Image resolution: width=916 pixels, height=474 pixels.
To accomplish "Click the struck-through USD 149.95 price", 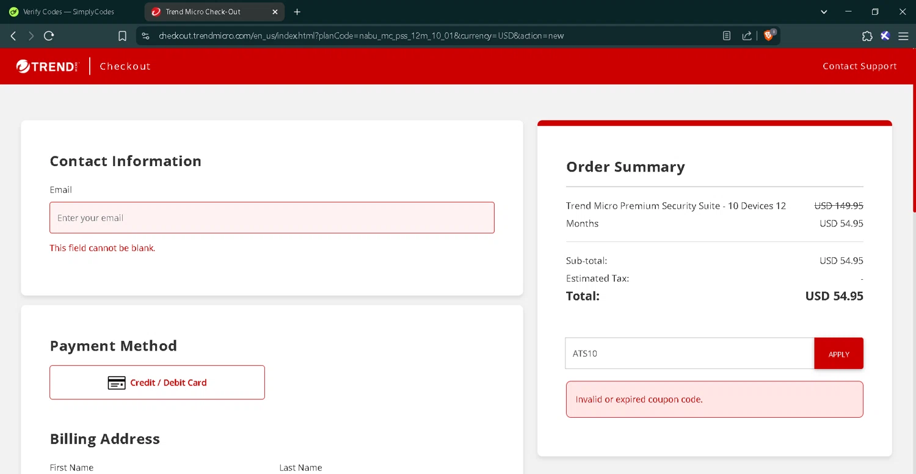I will 838,206.
